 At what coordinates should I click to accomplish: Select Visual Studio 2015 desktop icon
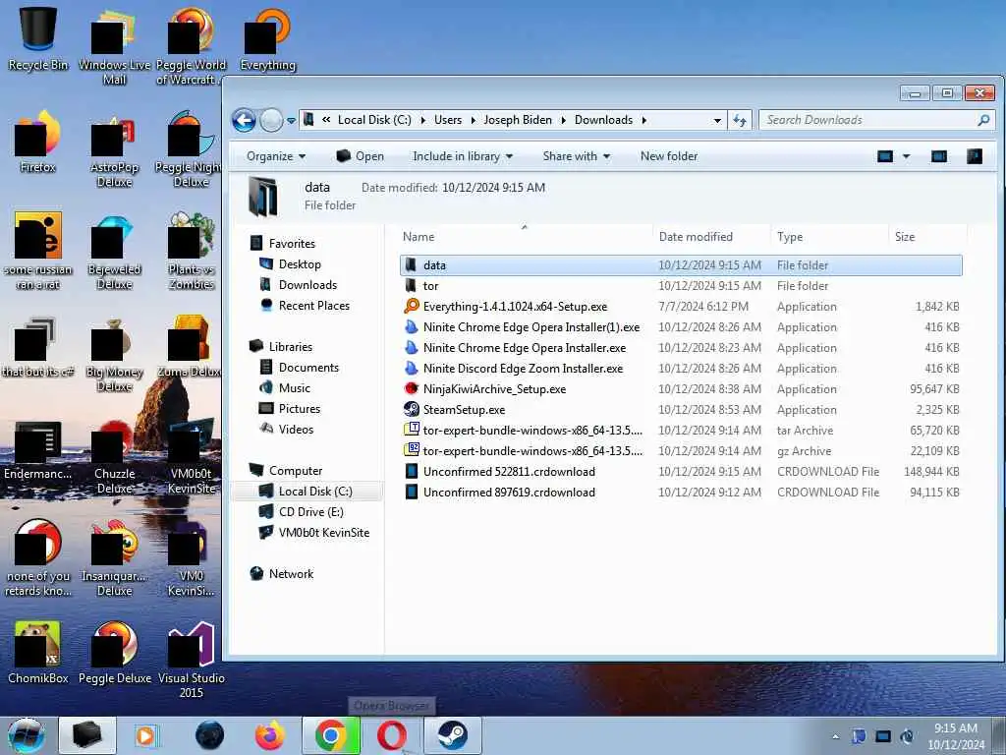tap(192, 660)
